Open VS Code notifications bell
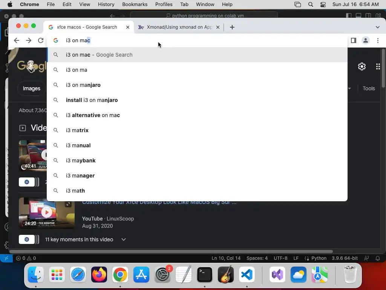The image size is (386, 290). coord(378,258)
